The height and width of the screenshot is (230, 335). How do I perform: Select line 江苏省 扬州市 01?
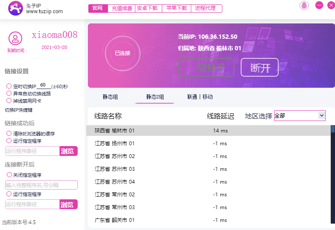tap(208, 143)
